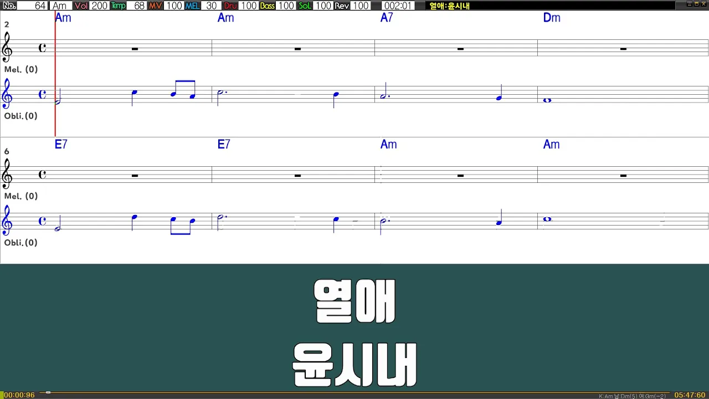This screenshot has height=399, width=709.
Task: Click the A7 chord symbol
Action: tap(387, 18)
